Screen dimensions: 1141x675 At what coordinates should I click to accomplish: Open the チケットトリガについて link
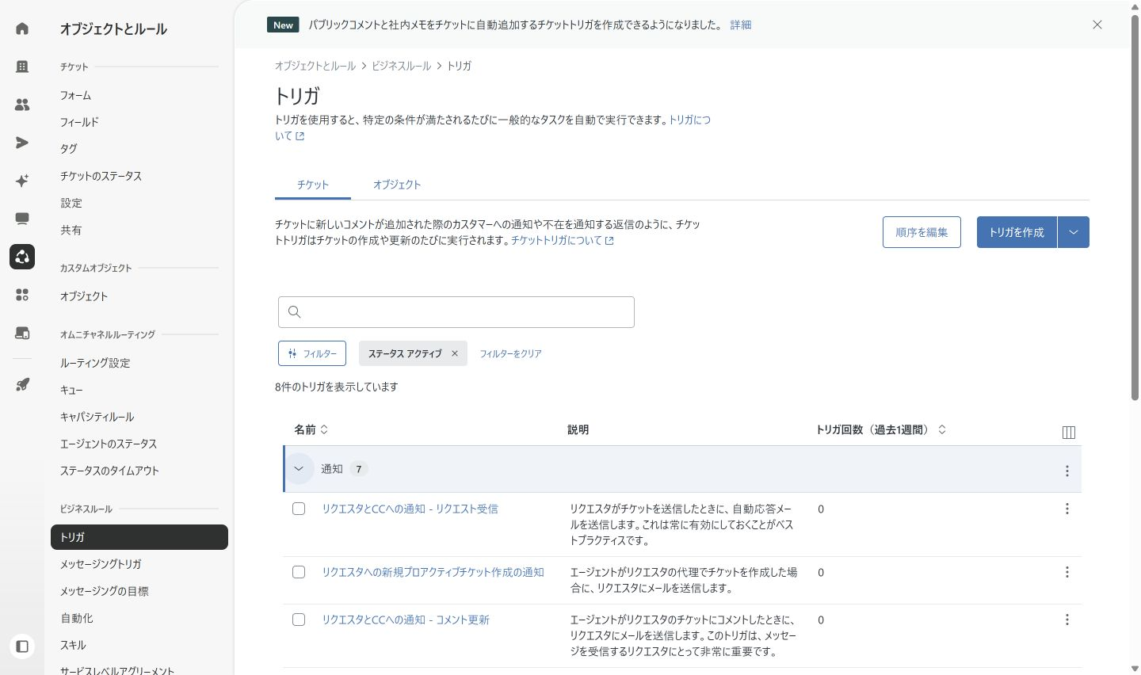562,240
